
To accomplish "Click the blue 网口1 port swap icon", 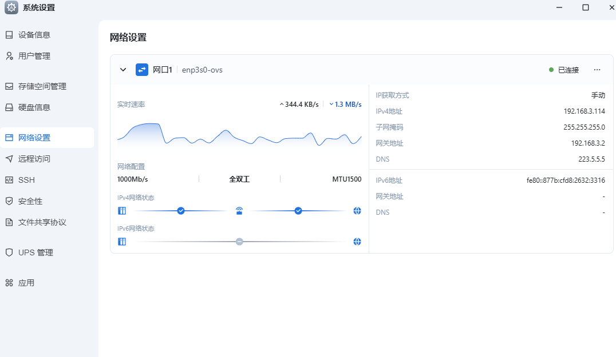I will pos(142,70).
